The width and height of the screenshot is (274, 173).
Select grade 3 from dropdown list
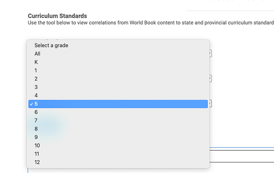(118, 87)
